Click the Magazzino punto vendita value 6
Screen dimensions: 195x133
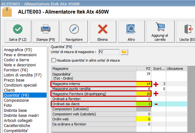click(x=144, y=89)
